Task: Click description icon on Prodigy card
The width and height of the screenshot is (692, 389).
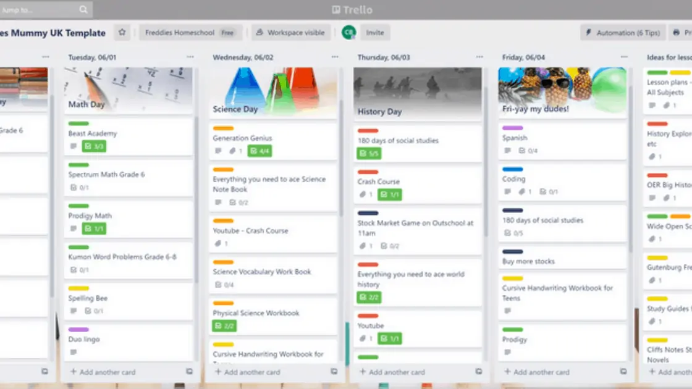Action: click(x=507, y=352)
